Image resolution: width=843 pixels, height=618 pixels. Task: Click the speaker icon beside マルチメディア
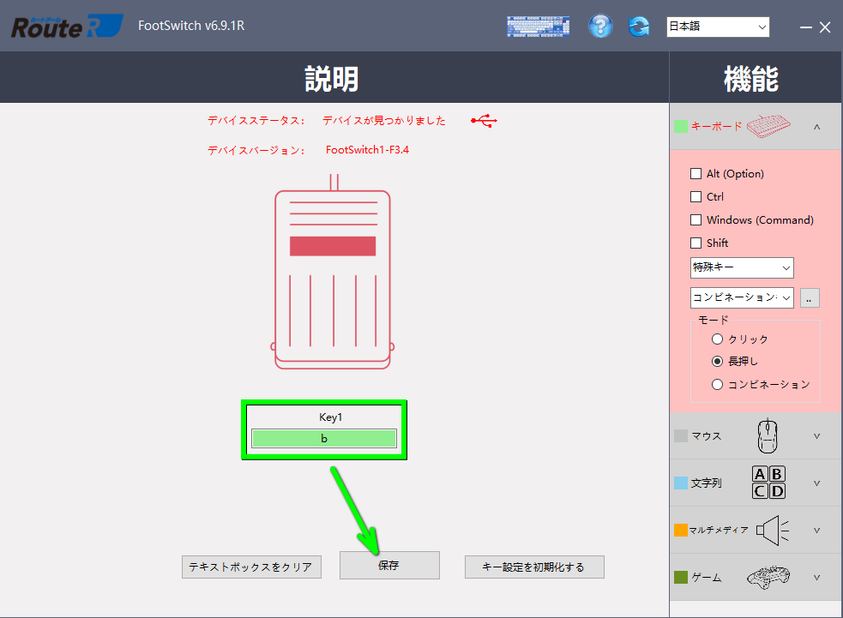click(769, 530)
